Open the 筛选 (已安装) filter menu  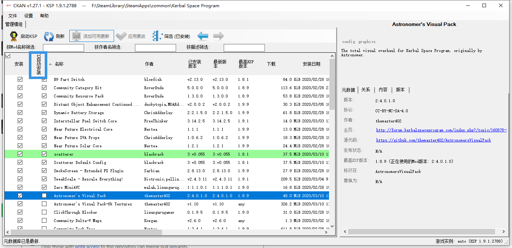point(171,36)
